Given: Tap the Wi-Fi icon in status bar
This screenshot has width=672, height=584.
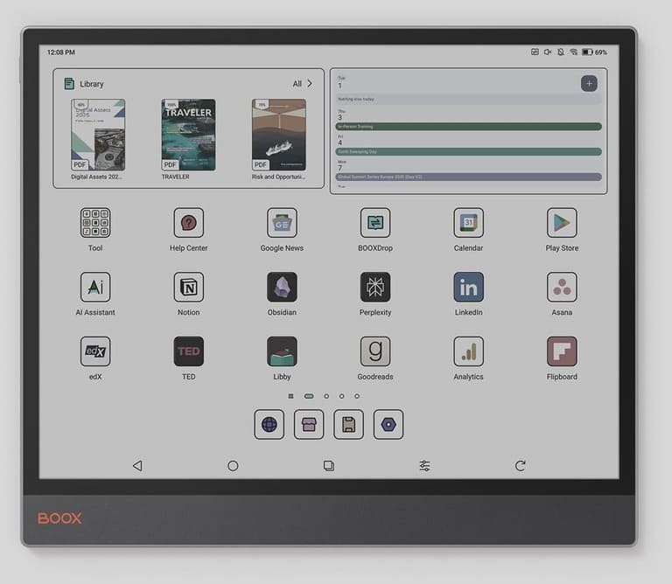Looking at the screenshot, I should [x=573, y=52].
